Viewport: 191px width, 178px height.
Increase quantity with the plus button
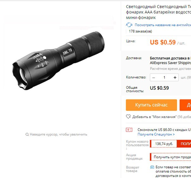coord(175,78)
